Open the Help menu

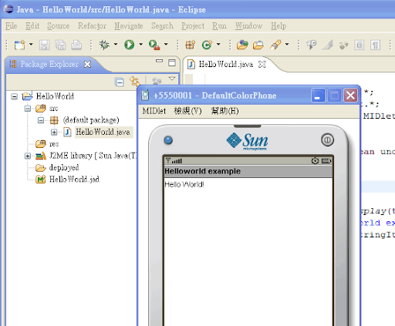point(279,25)
